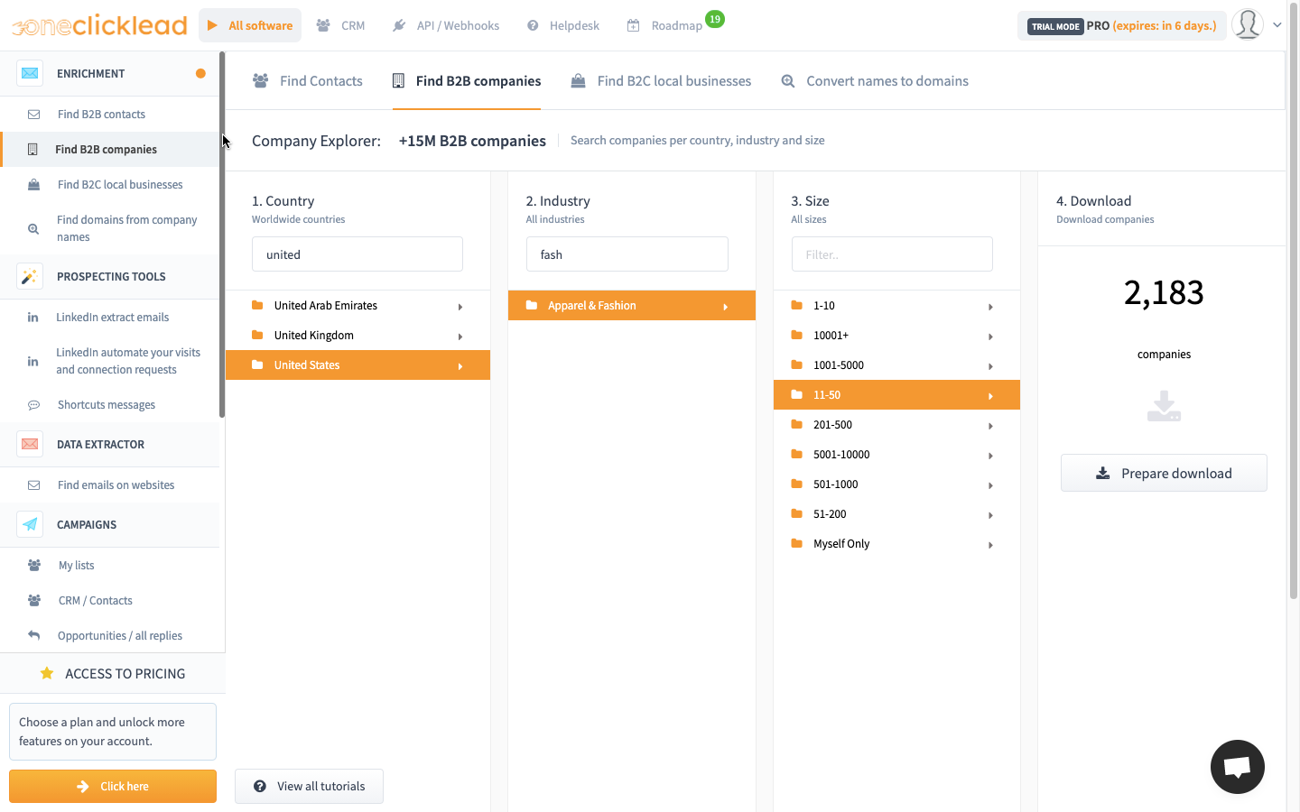Expand the United Arab Emirates arrow
Viewport: 1300px width, 812px height.
point(460,307)
